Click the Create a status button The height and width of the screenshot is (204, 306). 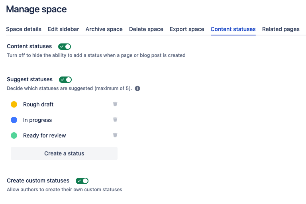64,153
